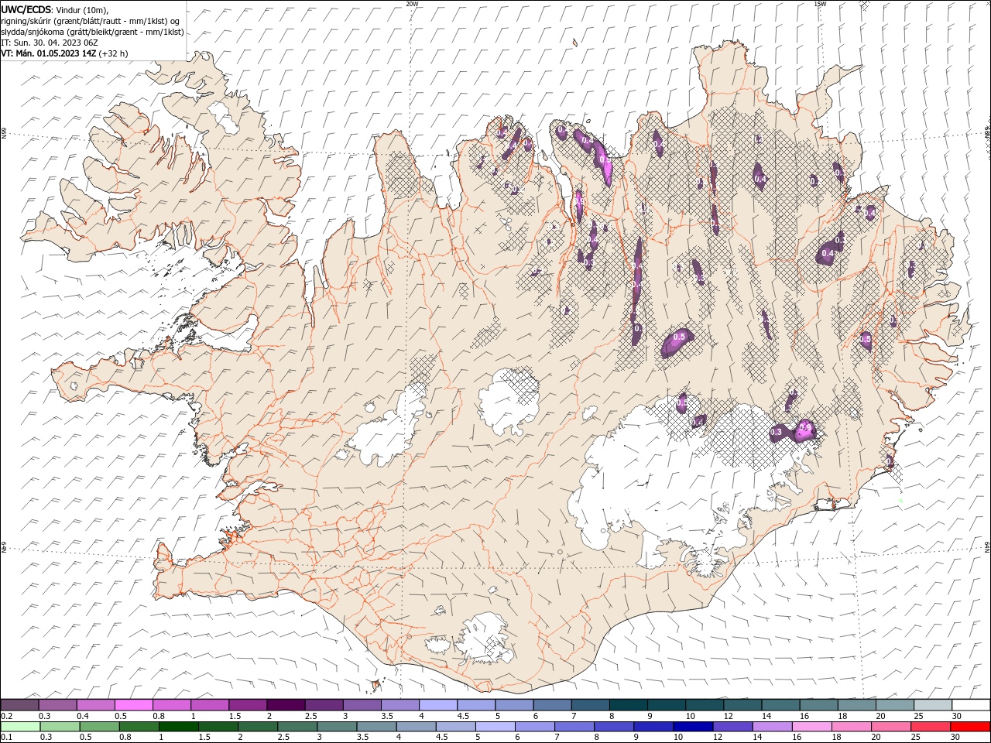Click the initial time line 'IT: Sun. 30. 04. 2023 06Z'
This screenshot has width=991, height=743.
coord(50,43)
